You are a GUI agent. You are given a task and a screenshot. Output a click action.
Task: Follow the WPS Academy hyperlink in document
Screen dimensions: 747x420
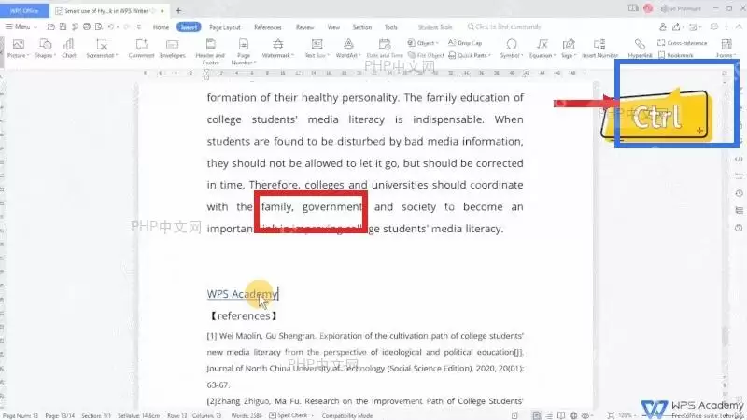pyautogui.click(x=242, y=294)
